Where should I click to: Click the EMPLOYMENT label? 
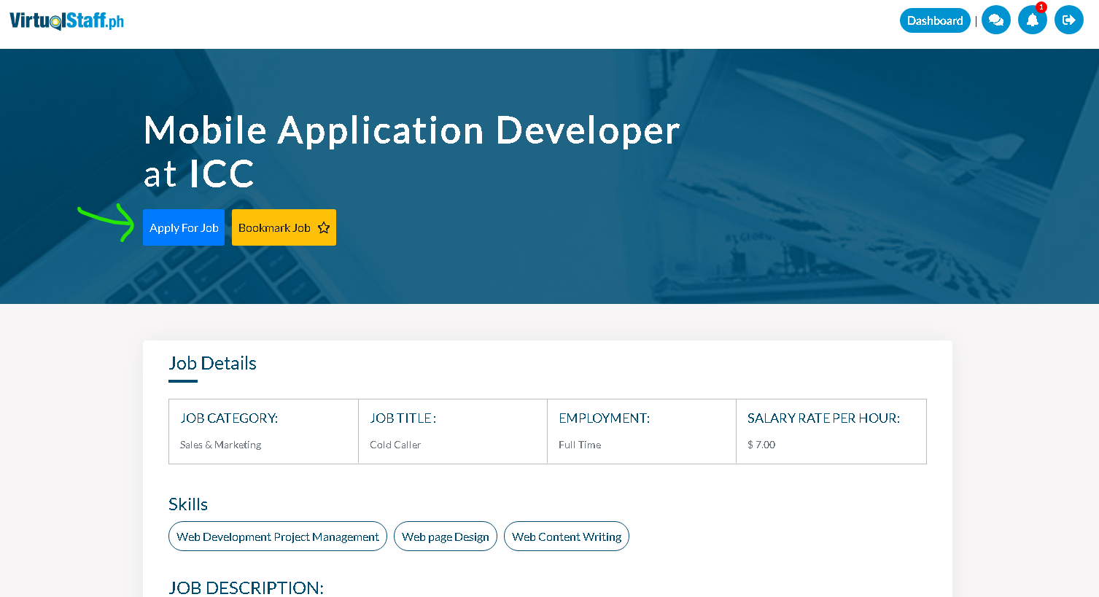pyautogui.click(x=604, y=418)
